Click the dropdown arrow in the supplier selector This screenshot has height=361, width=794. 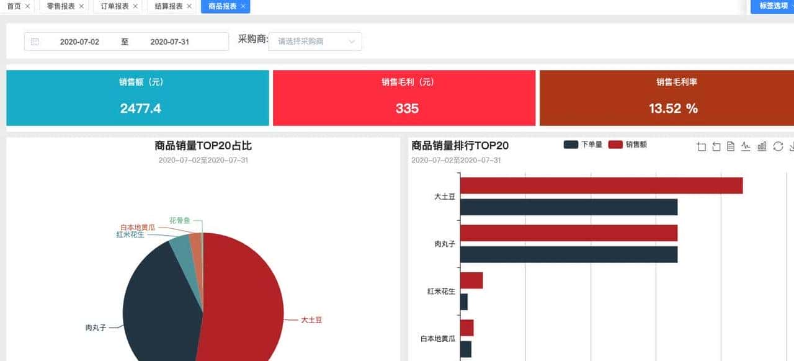(354, 42)
